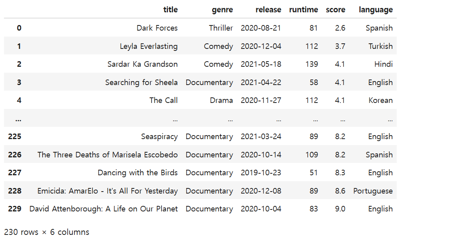Screen dimensions: 464x248
Task: Select The Call title cell
Action: [x=163, y=101]
